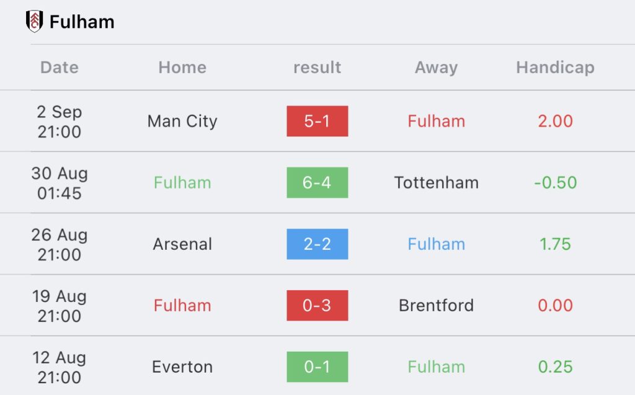Click the Arsenal team name
Screen dimensions: 635x395
[182, 244]
